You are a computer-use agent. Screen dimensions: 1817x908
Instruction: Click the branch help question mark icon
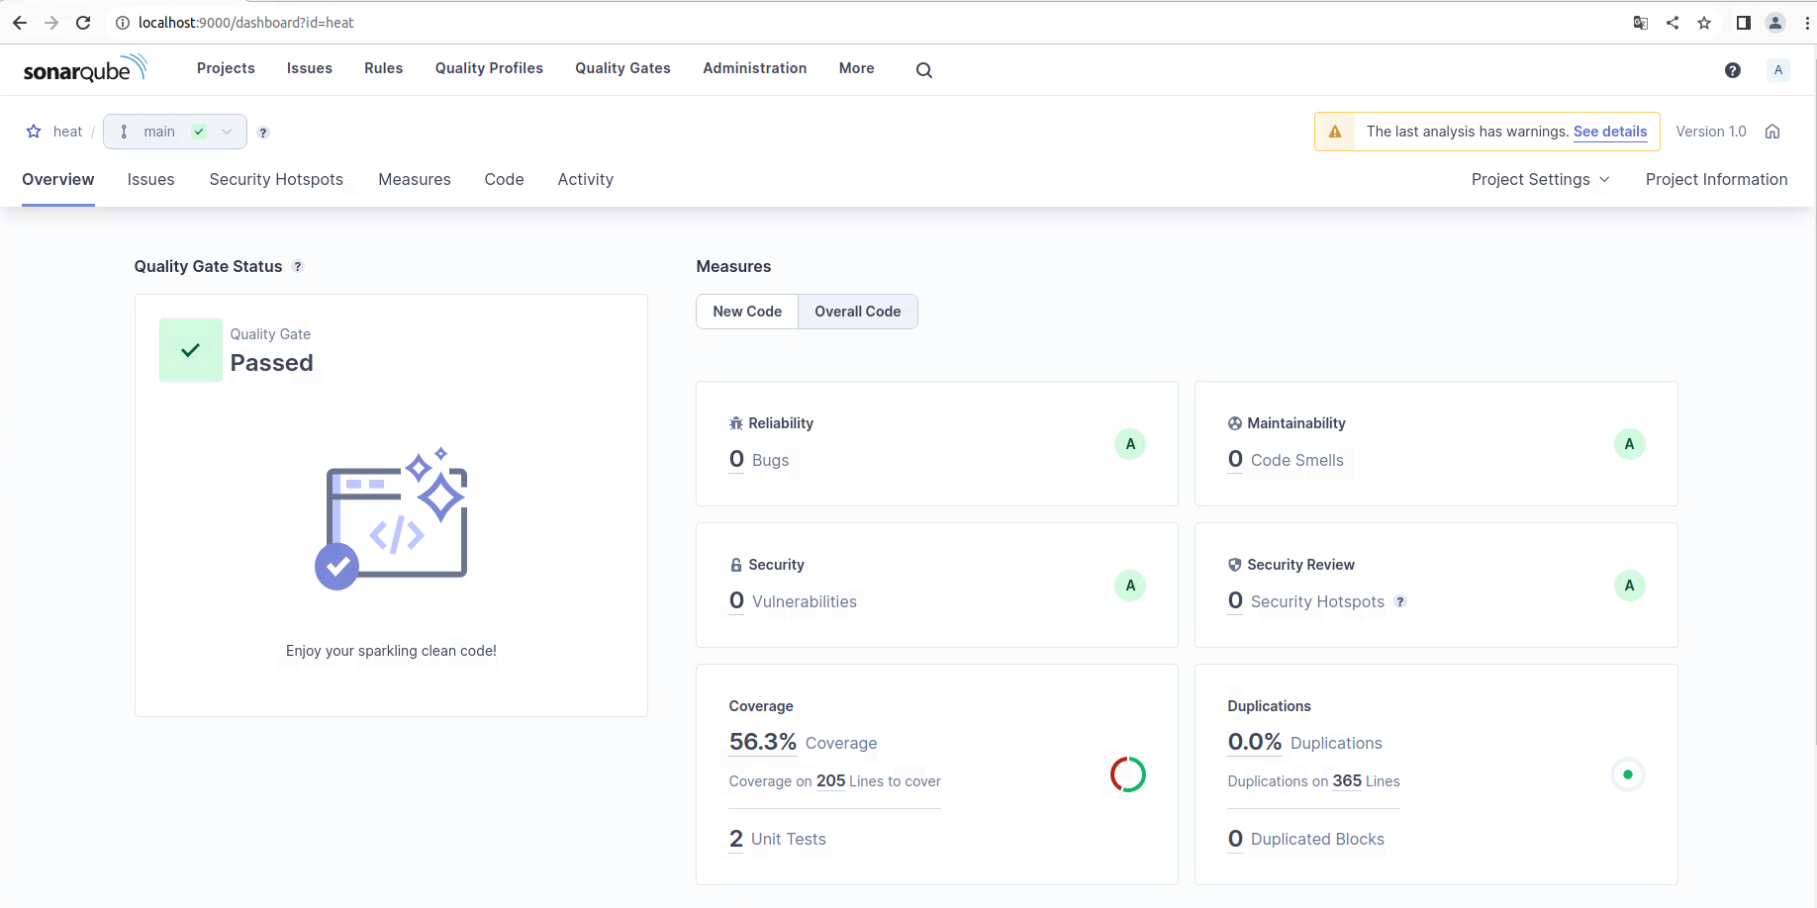263,133
